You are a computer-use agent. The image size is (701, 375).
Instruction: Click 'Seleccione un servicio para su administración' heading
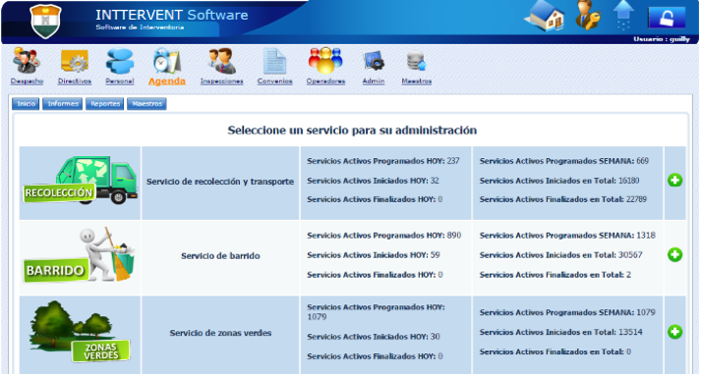(352, 131)
